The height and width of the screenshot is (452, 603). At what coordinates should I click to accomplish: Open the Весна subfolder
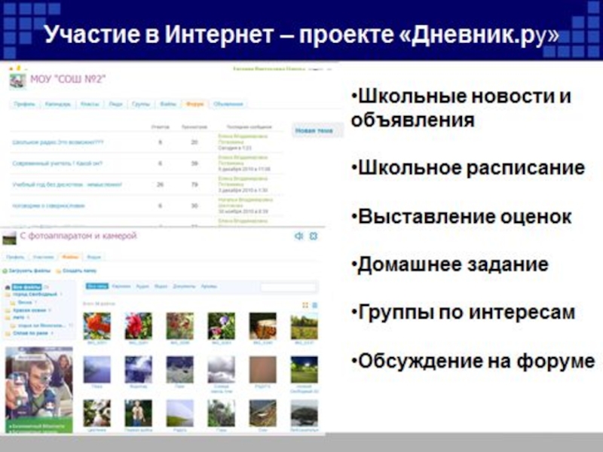(x=25, y=303)
